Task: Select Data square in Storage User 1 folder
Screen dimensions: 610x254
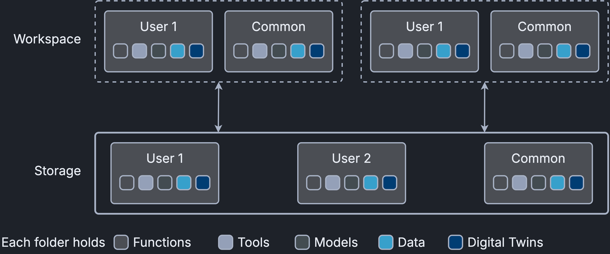Action: pos(184,183)
